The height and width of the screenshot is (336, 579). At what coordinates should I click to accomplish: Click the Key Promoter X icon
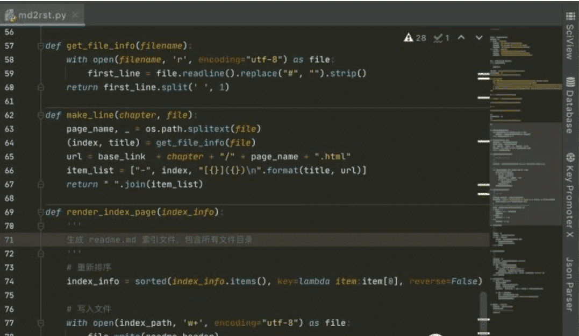coord(570,158)
